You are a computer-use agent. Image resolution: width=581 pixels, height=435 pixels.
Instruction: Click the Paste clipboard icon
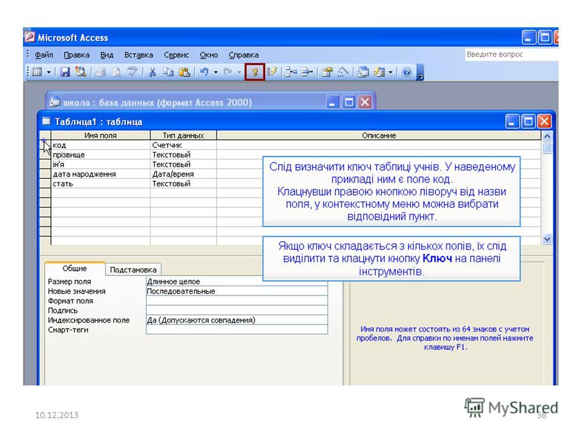click(184, 72)
